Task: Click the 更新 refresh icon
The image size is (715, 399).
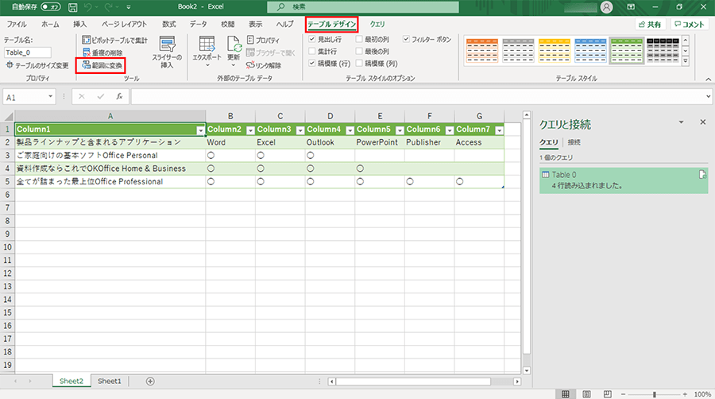Action: [234, 45]
